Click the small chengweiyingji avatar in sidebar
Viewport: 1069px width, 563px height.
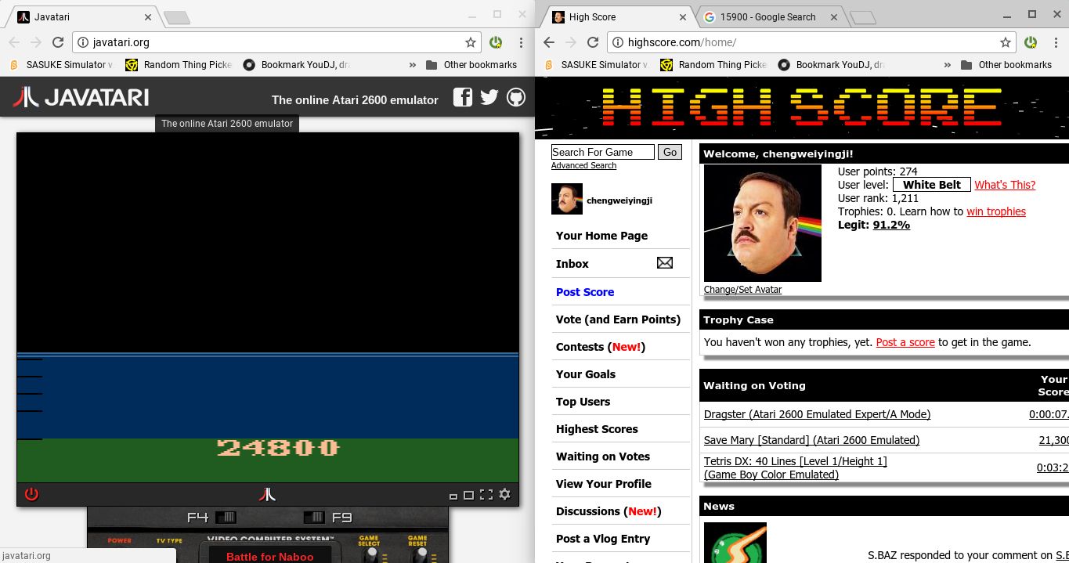(567, 199)
